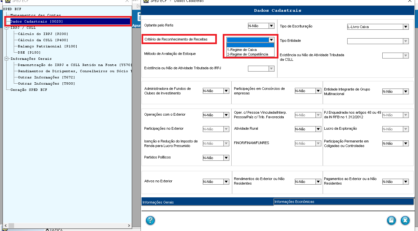The image size is (418, 231).
Task: Collapse the Informações Gerais tree branch
Action: pos(7,59)
